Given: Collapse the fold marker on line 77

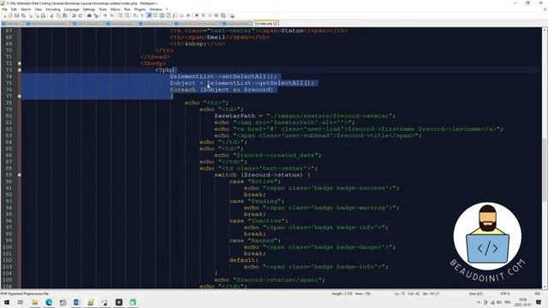Looking at the screenshot, I should (x=19, y=96).
